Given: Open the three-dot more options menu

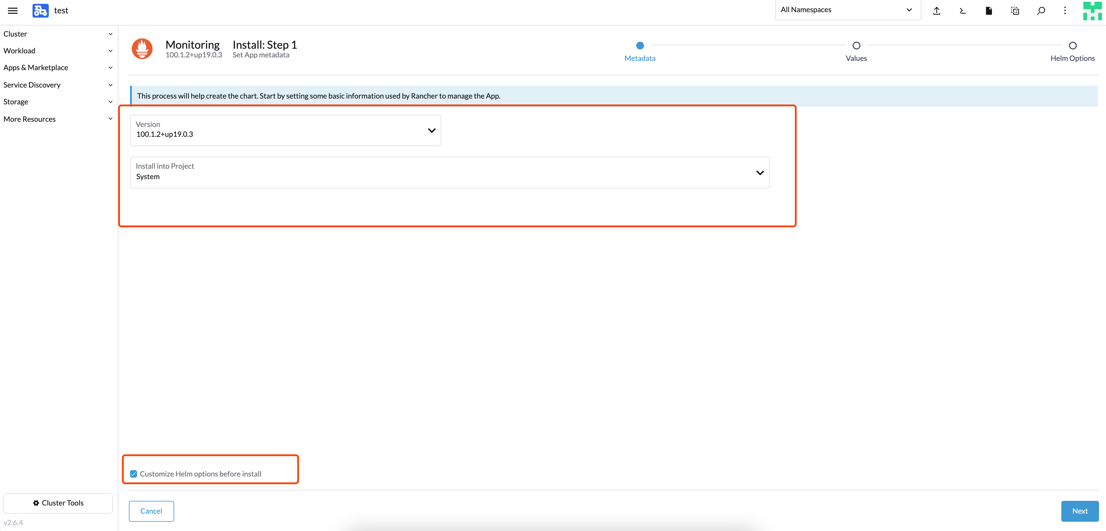Looking at the screenshot, I should pyautogui.click(x=1065, y=11).
